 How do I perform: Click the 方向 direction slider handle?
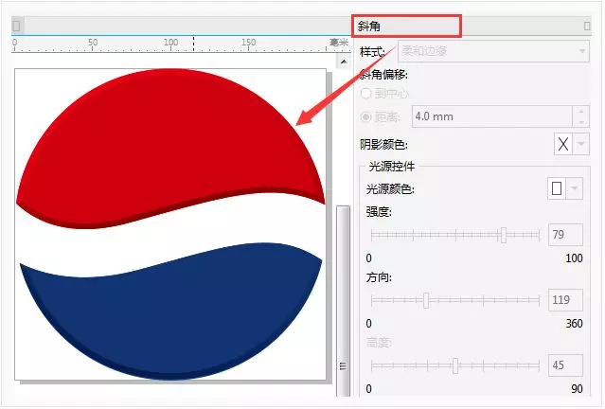426,300
